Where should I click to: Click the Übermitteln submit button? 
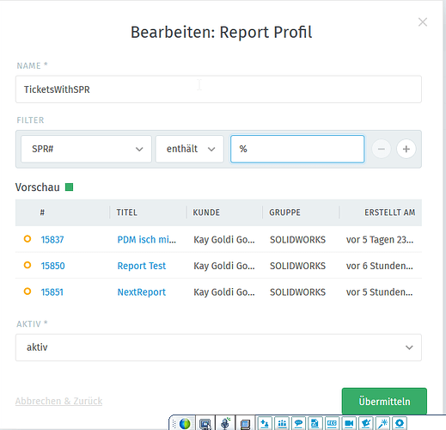click(x=384, y=402)
